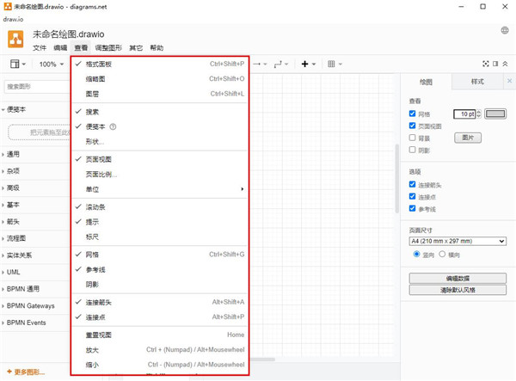This screenshot has height=381, width=516.
Task: Click the plus insert icon
Action: 308,65
